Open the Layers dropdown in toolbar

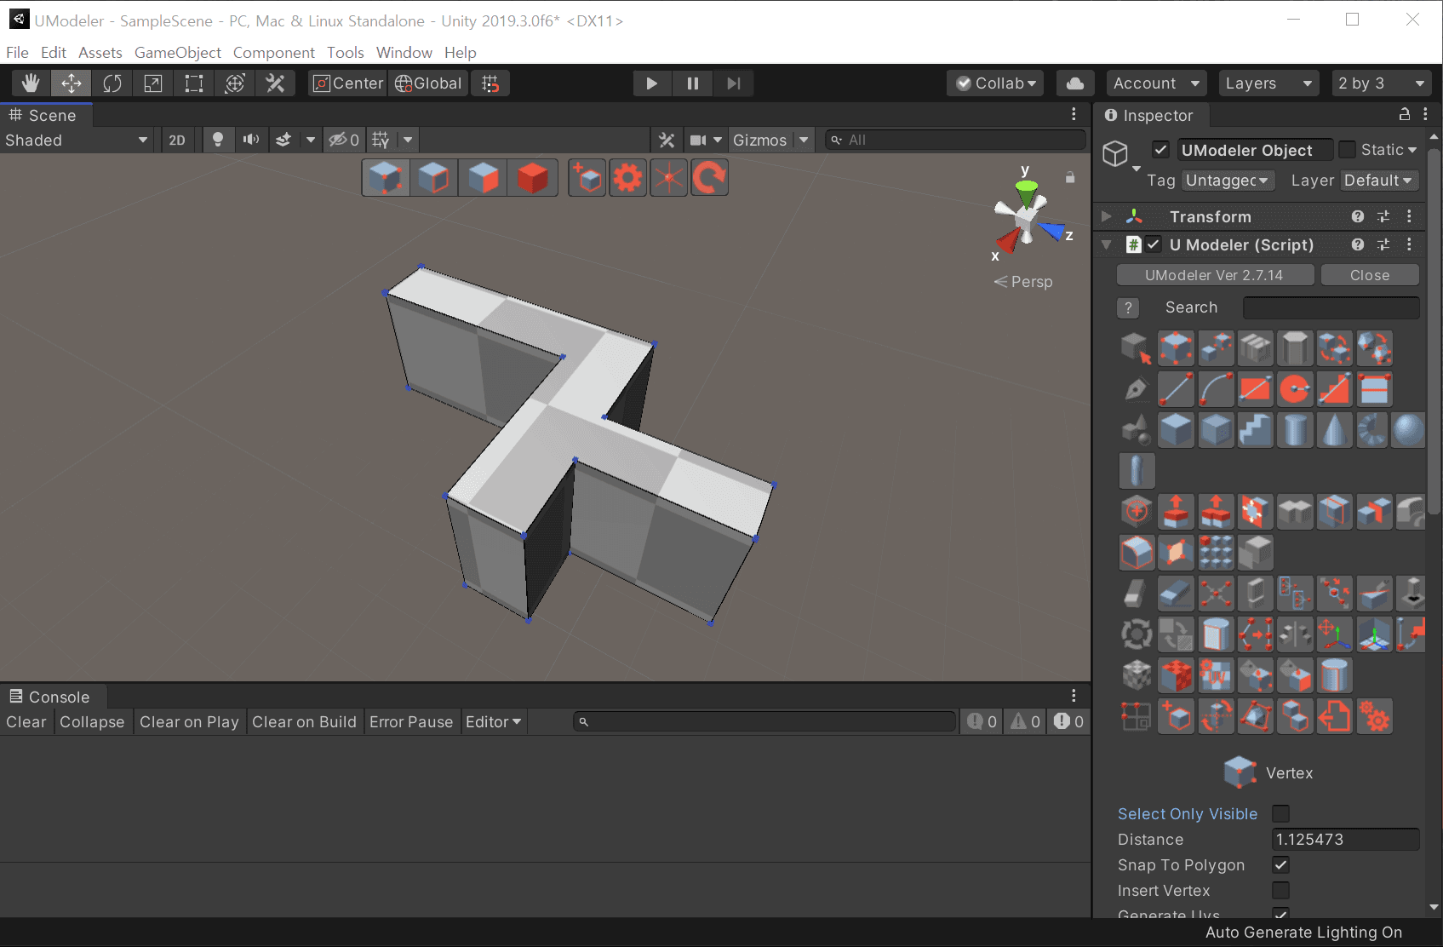pyautogui.click(x=1268, y=83)
